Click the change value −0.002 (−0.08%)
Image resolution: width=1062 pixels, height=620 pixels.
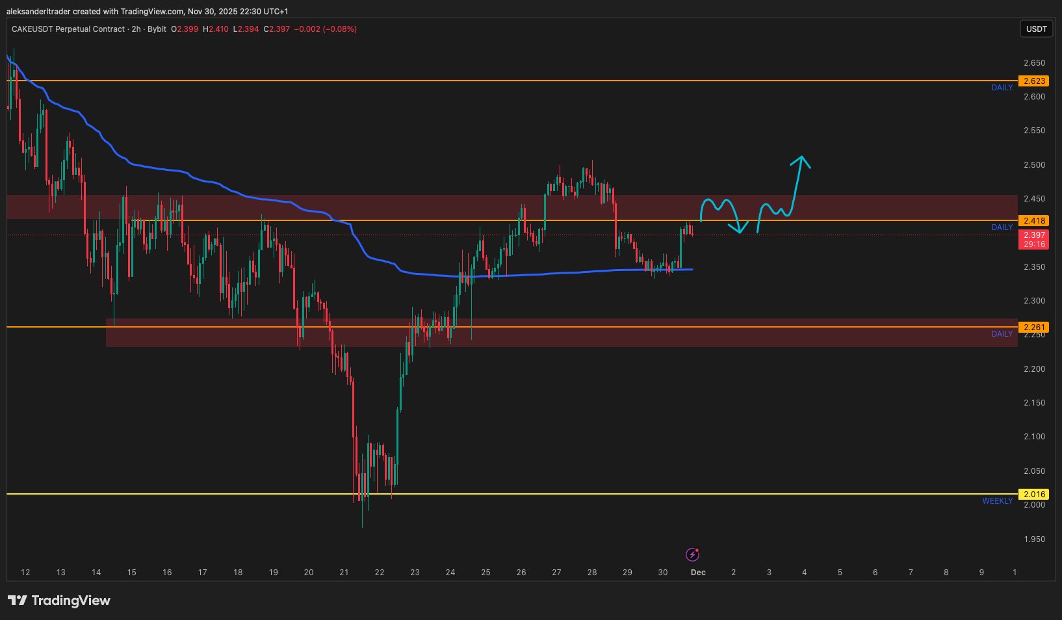pos(326,29)
